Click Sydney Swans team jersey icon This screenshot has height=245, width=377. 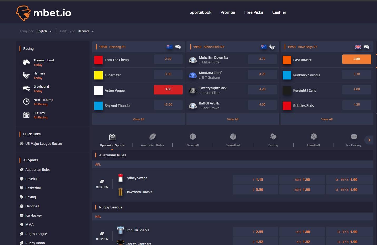tap(121, 178)
